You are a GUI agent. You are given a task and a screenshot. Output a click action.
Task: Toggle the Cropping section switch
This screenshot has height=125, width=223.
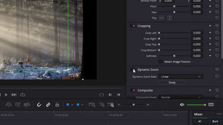tap(133, 26)
